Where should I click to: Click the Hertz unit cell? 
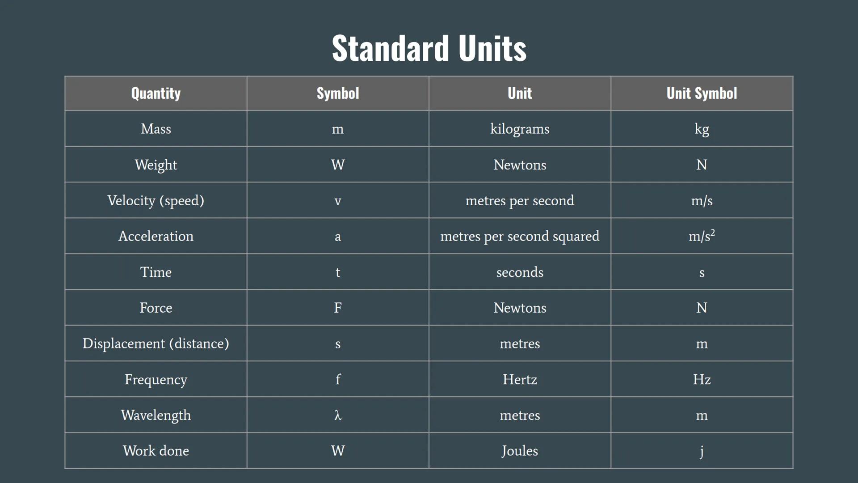520,379
